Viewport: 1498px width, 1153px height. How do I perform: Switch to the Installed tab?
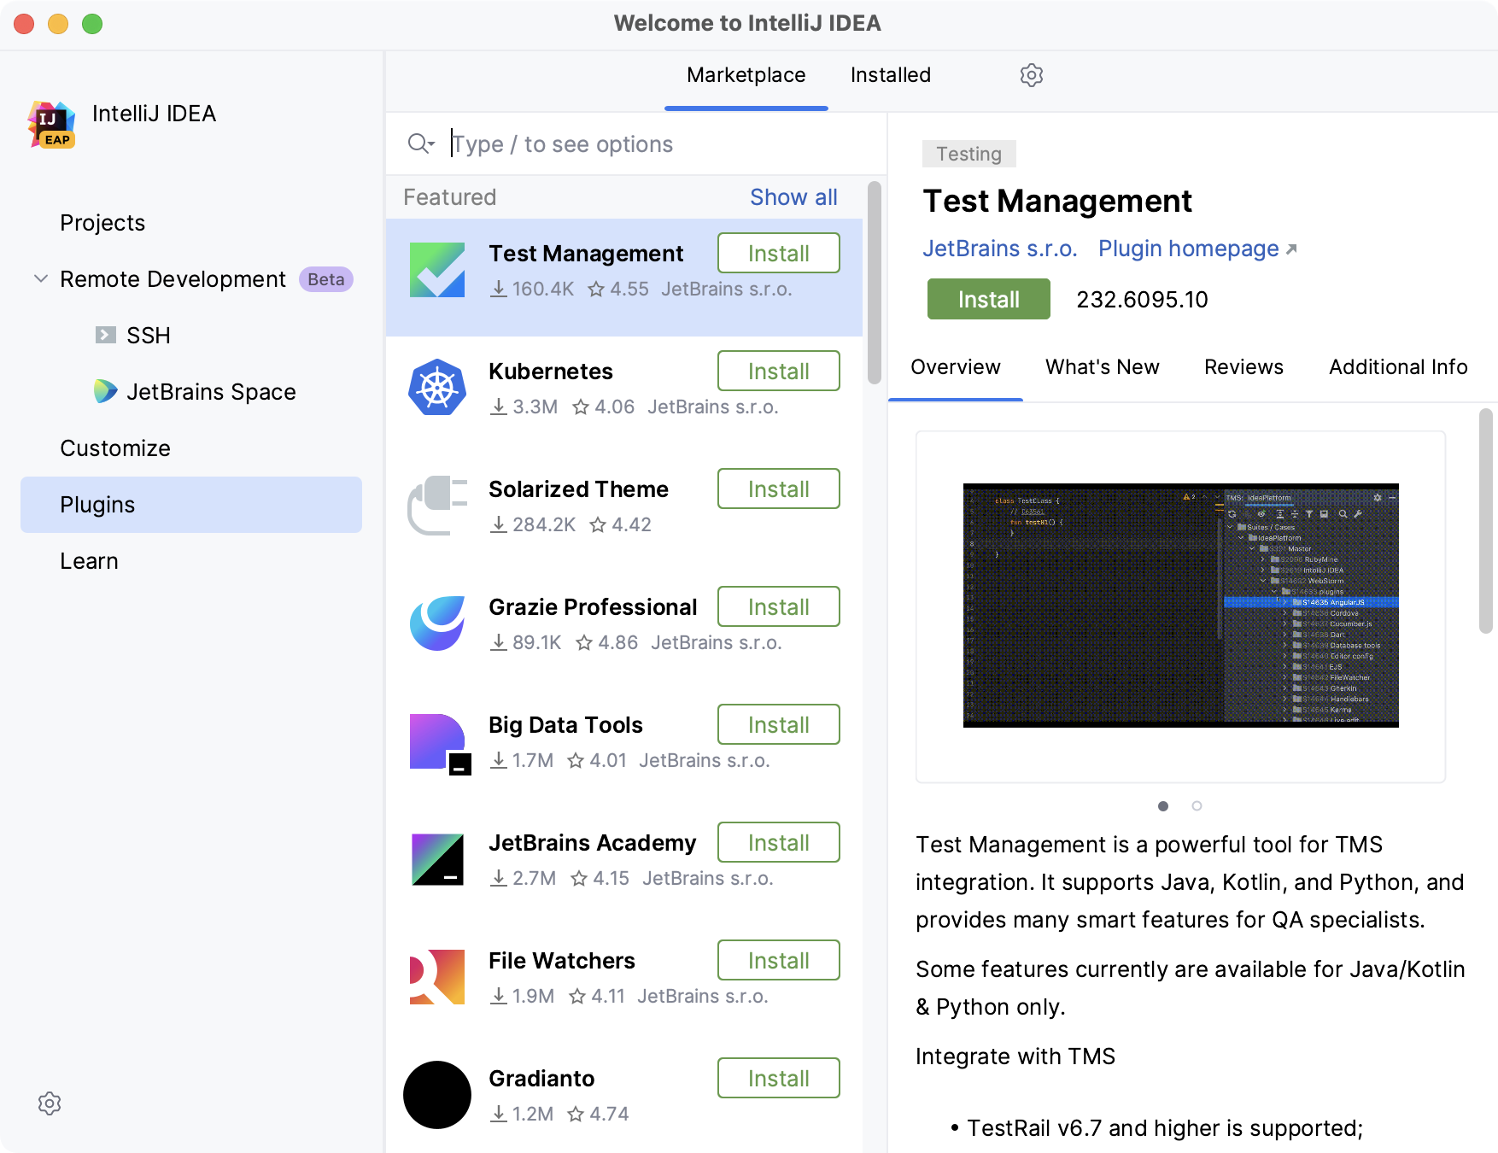(x=891, y=75)
